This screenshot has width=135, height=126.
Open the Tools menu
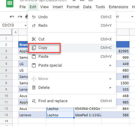pos(100,7)
